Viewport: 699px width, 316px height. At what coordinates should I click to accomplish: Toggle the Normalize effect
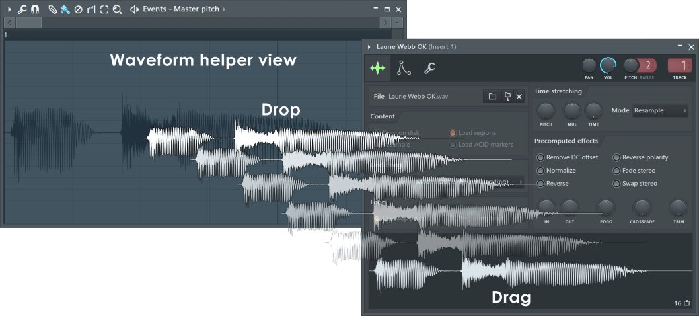tap(540, 171)
